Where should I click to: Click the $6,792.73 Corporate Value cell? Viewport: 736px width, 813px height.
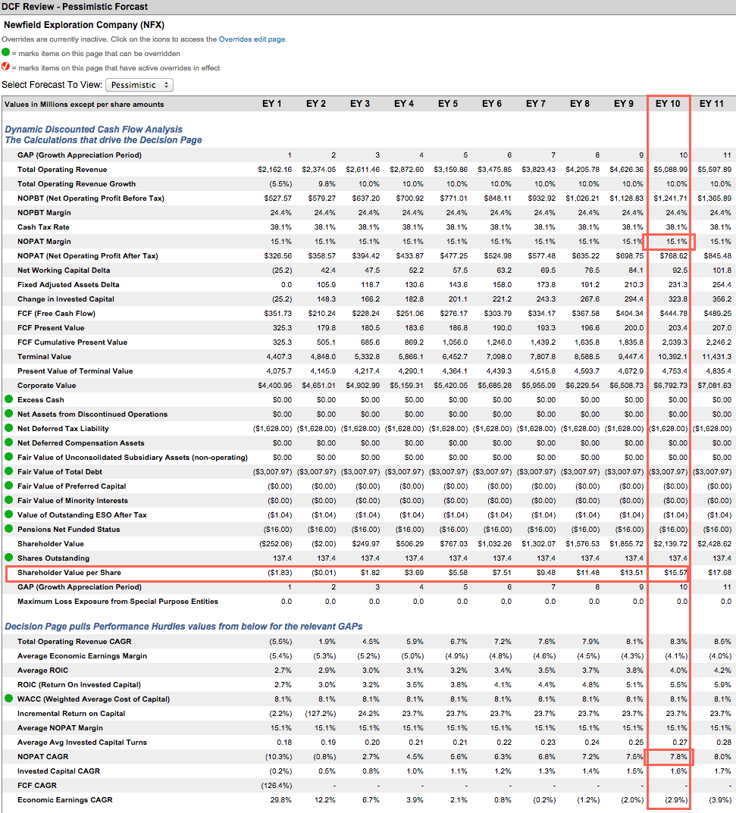pyautogui.click(x=671, y=386)
